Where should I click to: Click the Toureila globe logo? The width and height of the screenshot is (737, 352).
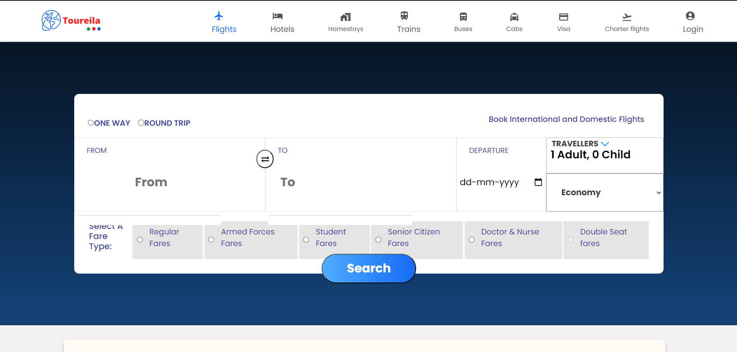point(51,20)
